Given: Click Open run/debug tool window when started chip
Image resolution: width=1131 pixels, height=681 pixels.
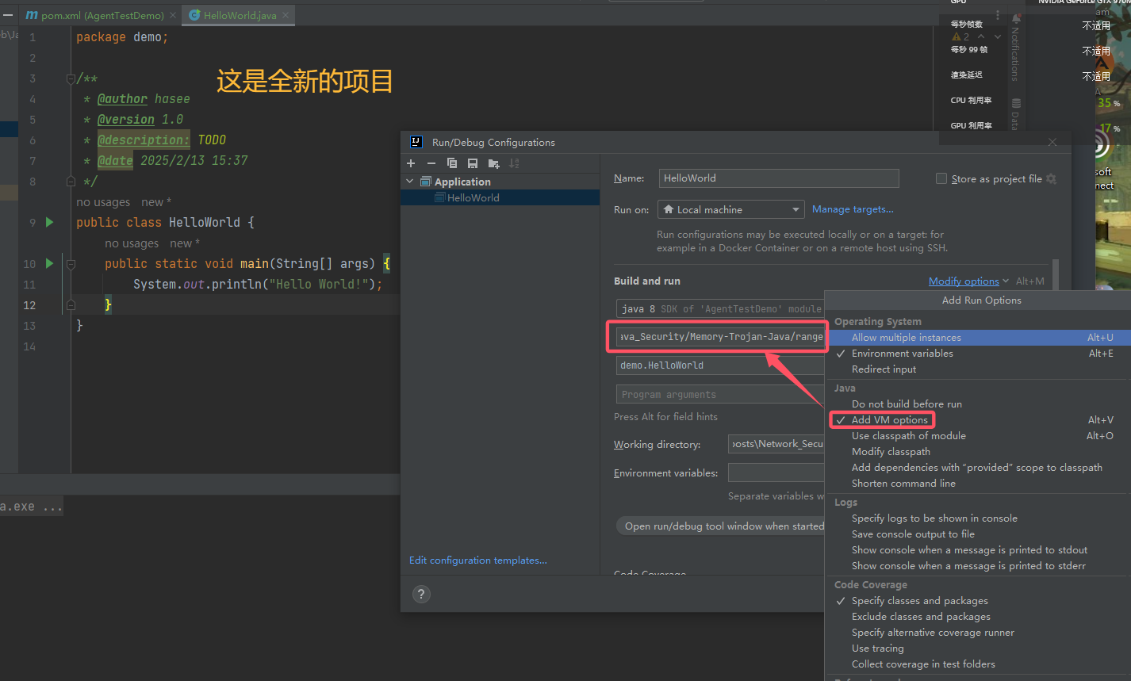Looking at the screenshot, I should coord(720,526).
